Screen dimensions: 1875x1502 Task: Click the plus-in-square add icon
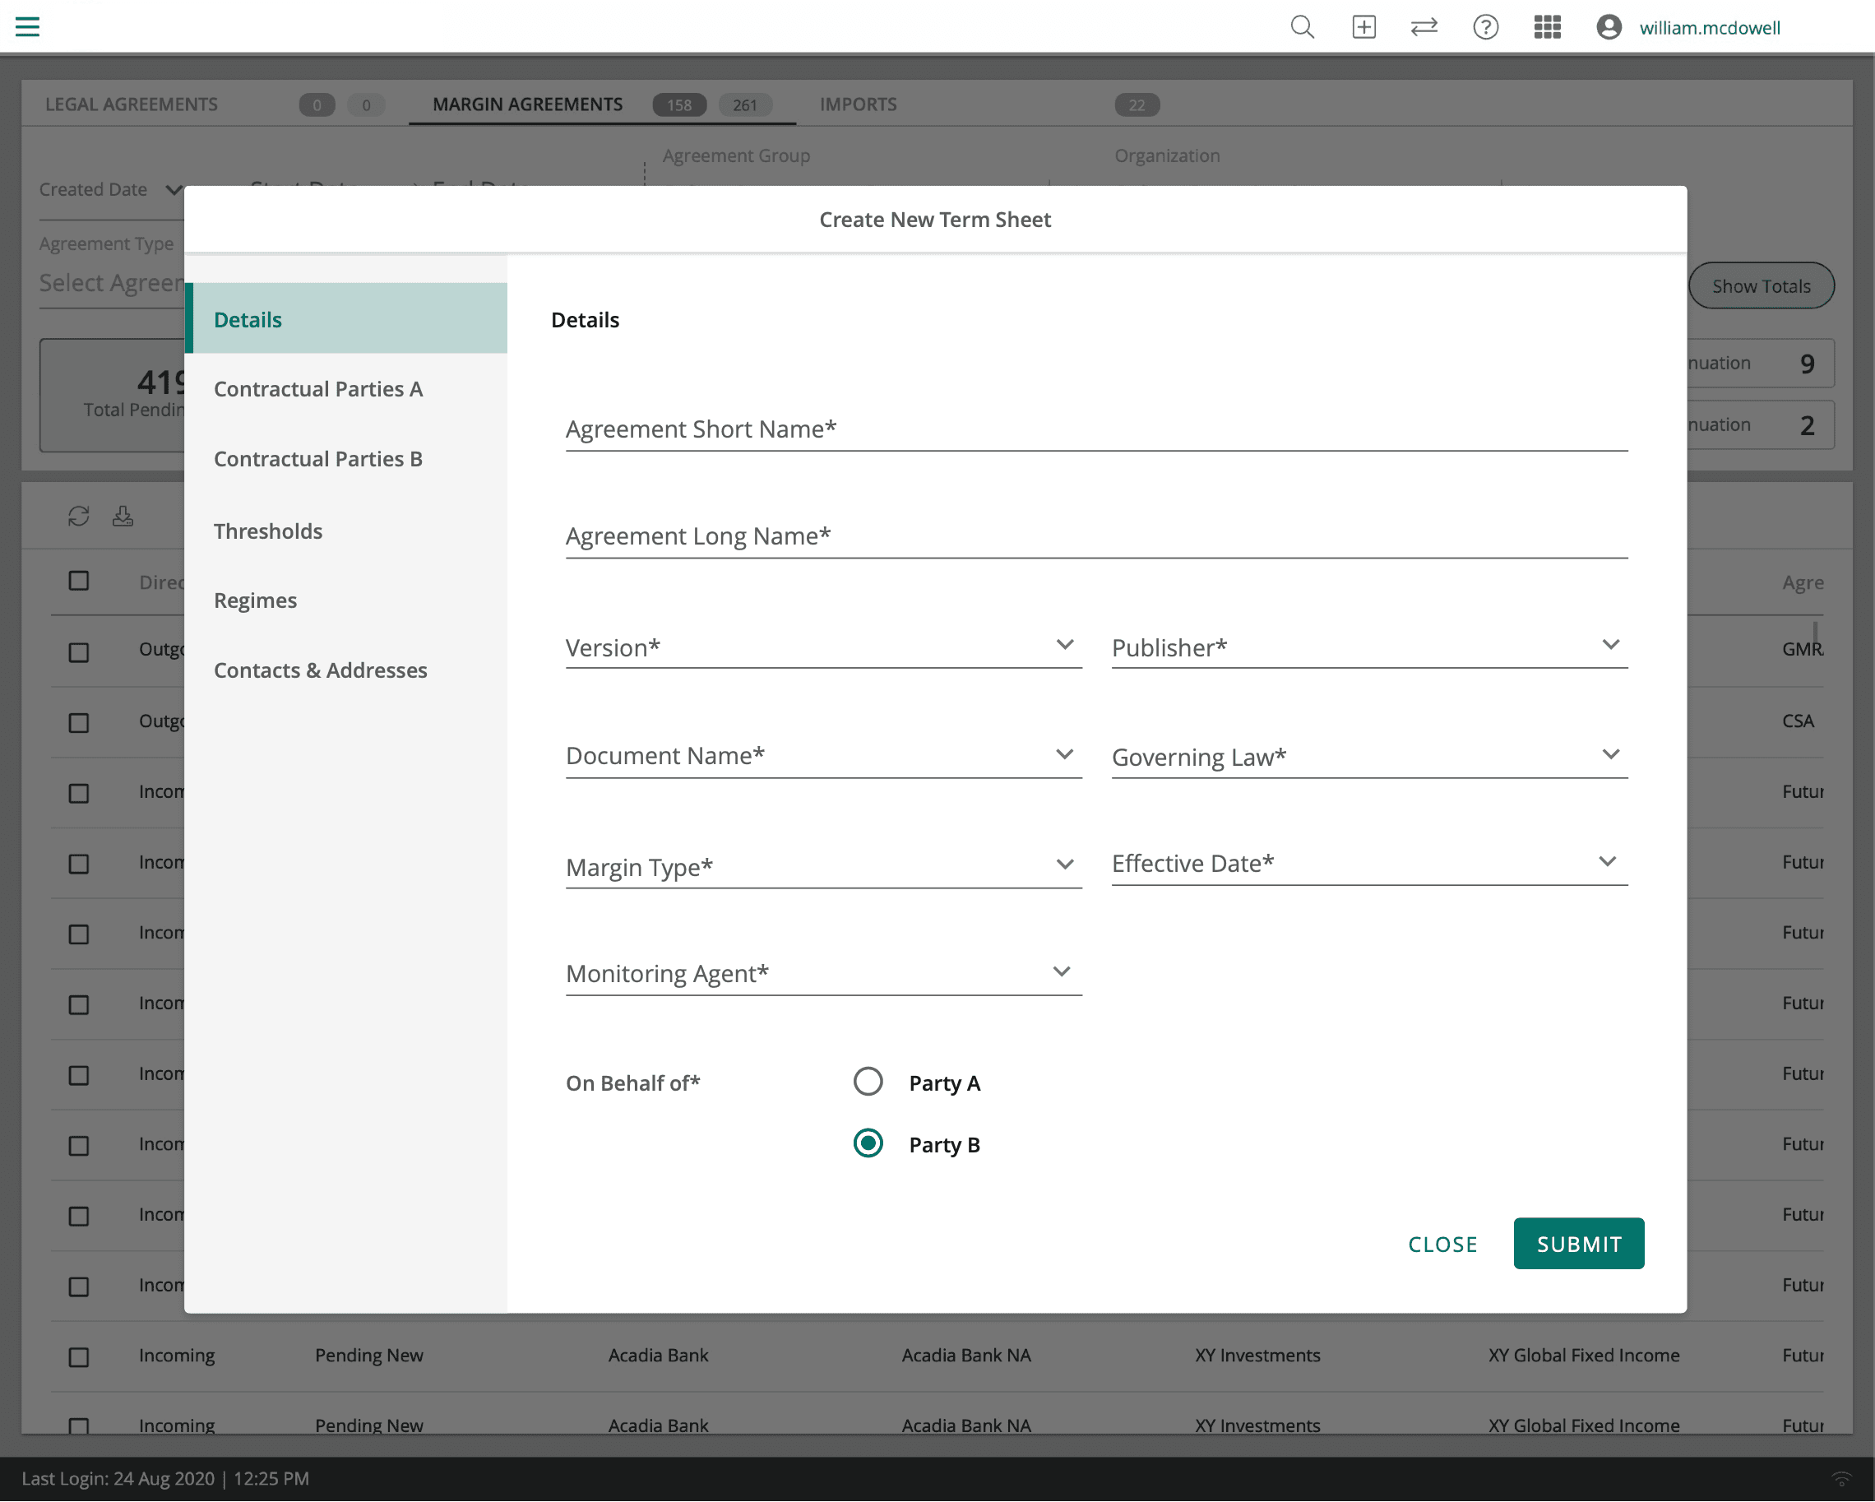click(1363, 27)
